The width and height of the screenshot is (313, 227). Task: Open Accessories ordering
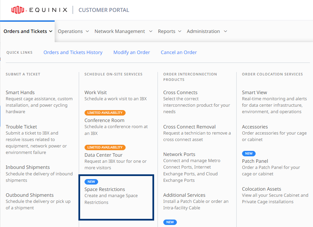pos(255,127)
